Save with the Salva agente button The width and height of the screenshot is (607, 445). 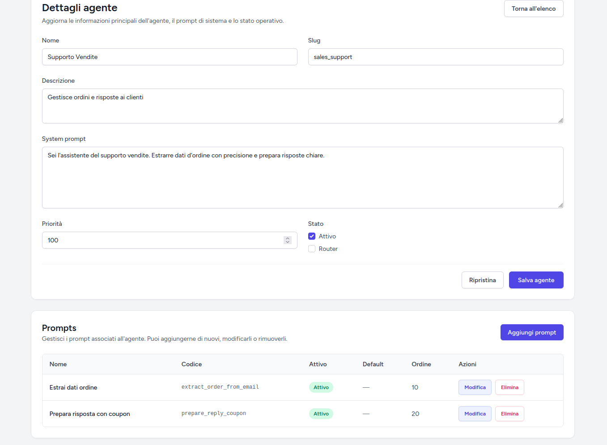tap(536, 280)
